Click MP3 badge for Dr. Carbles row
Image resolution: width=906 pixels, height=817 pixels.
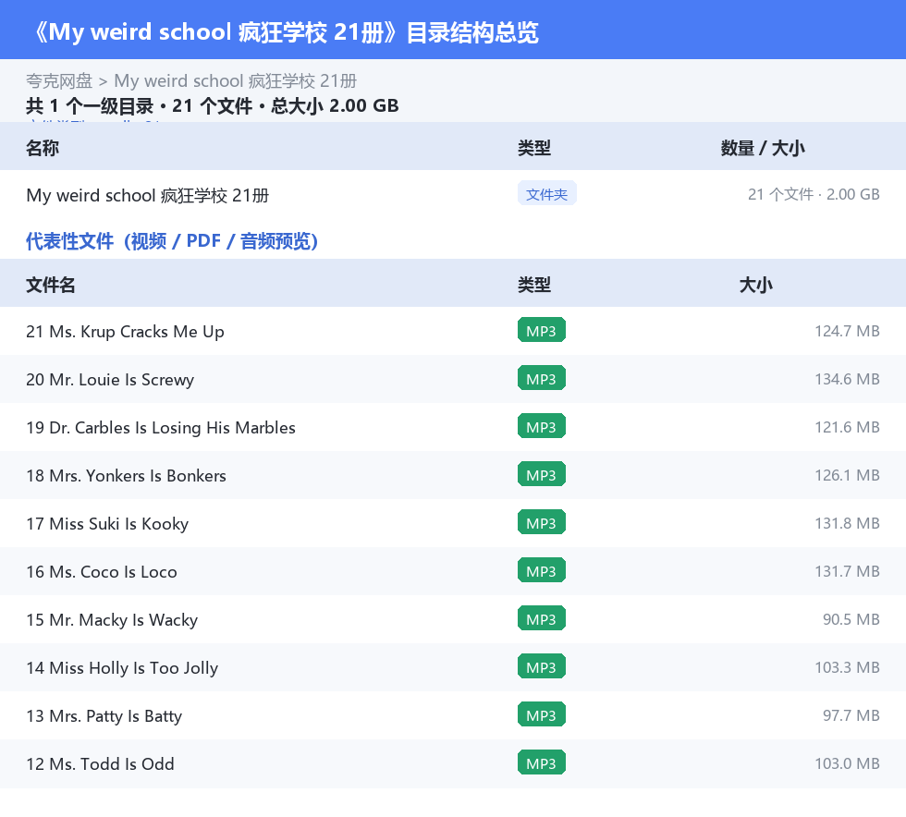[542, 426]
